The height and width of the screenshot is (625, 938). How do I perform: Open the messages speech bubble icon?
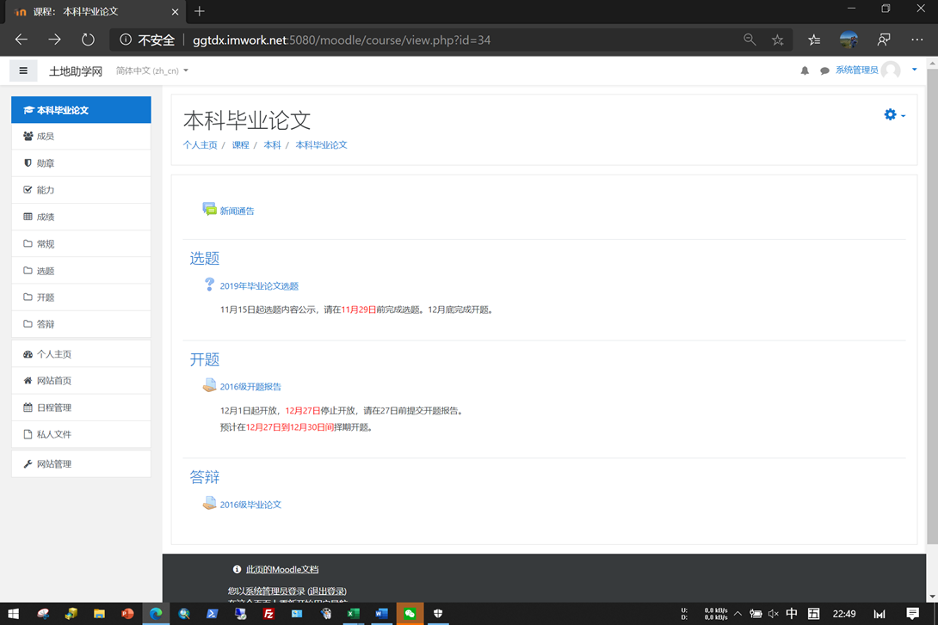point(824,70)
